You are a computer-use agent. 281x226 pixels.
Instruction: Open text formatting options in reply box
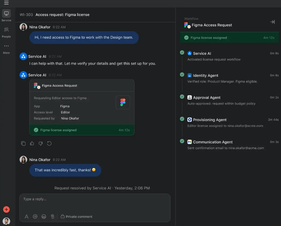click(x=26, y=217)
